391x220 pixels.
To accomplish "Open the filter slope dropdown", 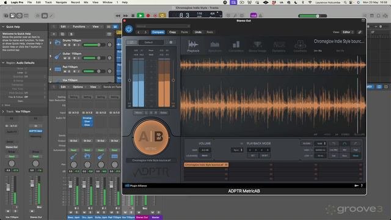I will (320, 144).
